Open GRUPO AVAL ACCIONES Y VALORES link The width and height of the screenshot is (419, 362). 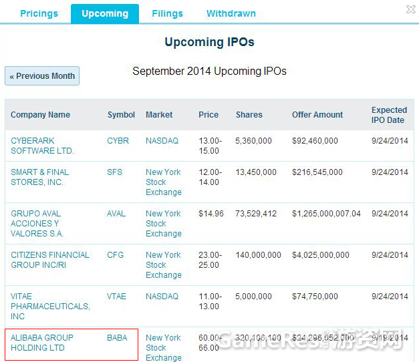click(x=37, y=224)
